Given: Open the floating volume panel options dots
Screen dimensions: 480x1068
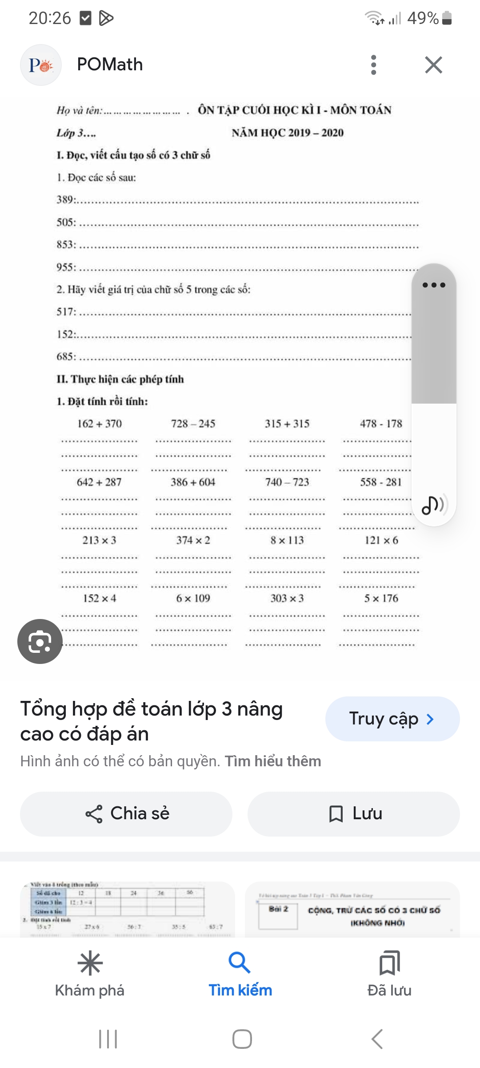Looking at the screenshot, I should point(434,285).
